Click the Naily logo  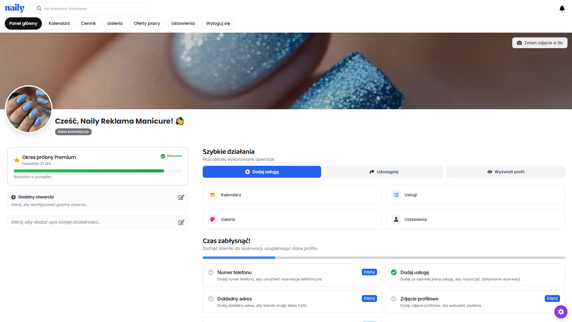pos(14,8)
